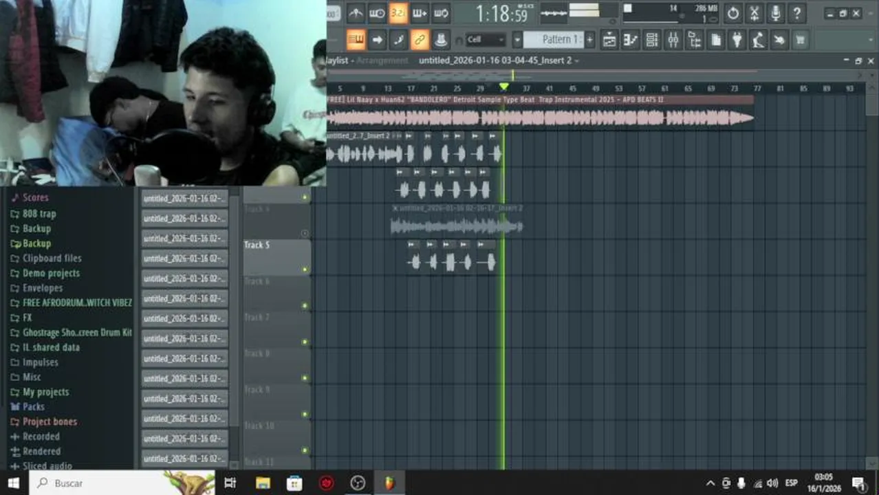Image resolution: width=879 pixels, height=495 pixels.
Task: Open the IL shared data folder
Action: (45, 347)
